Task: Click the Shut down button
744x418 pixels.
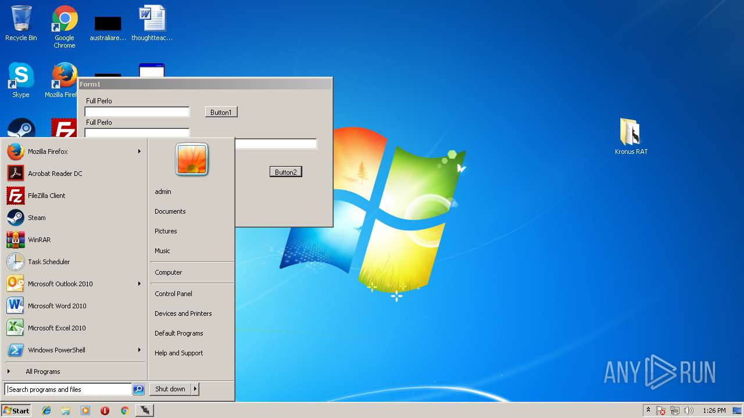Action: 170,389
